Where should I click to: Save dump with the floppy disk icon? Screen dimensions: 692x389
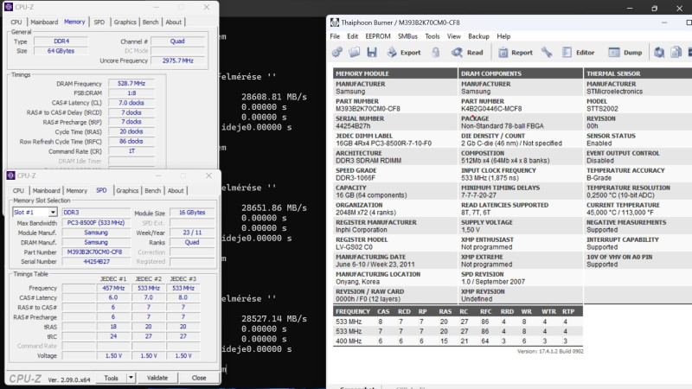point(372,52)
